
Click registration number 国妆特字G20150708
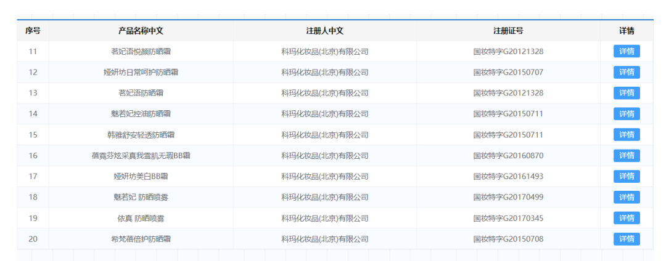pos(508,239)
